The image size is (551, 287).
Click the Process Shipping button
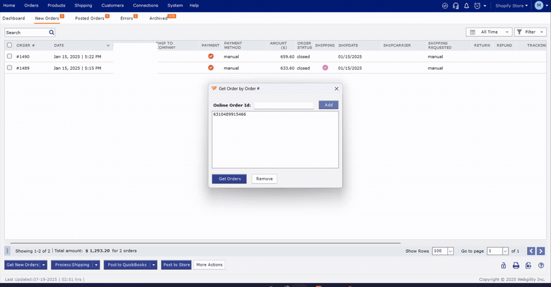coord(72,265)
